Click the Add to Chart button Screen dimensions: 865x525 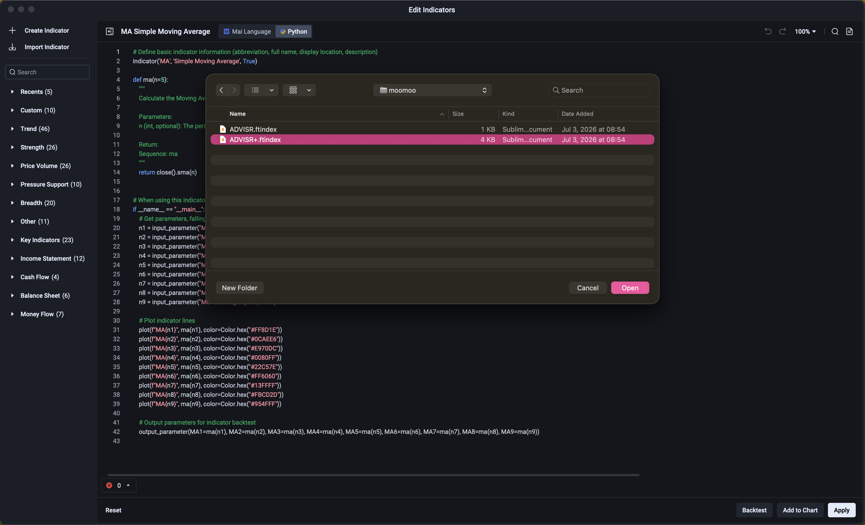pyautogui.click(x=800, y=510)
